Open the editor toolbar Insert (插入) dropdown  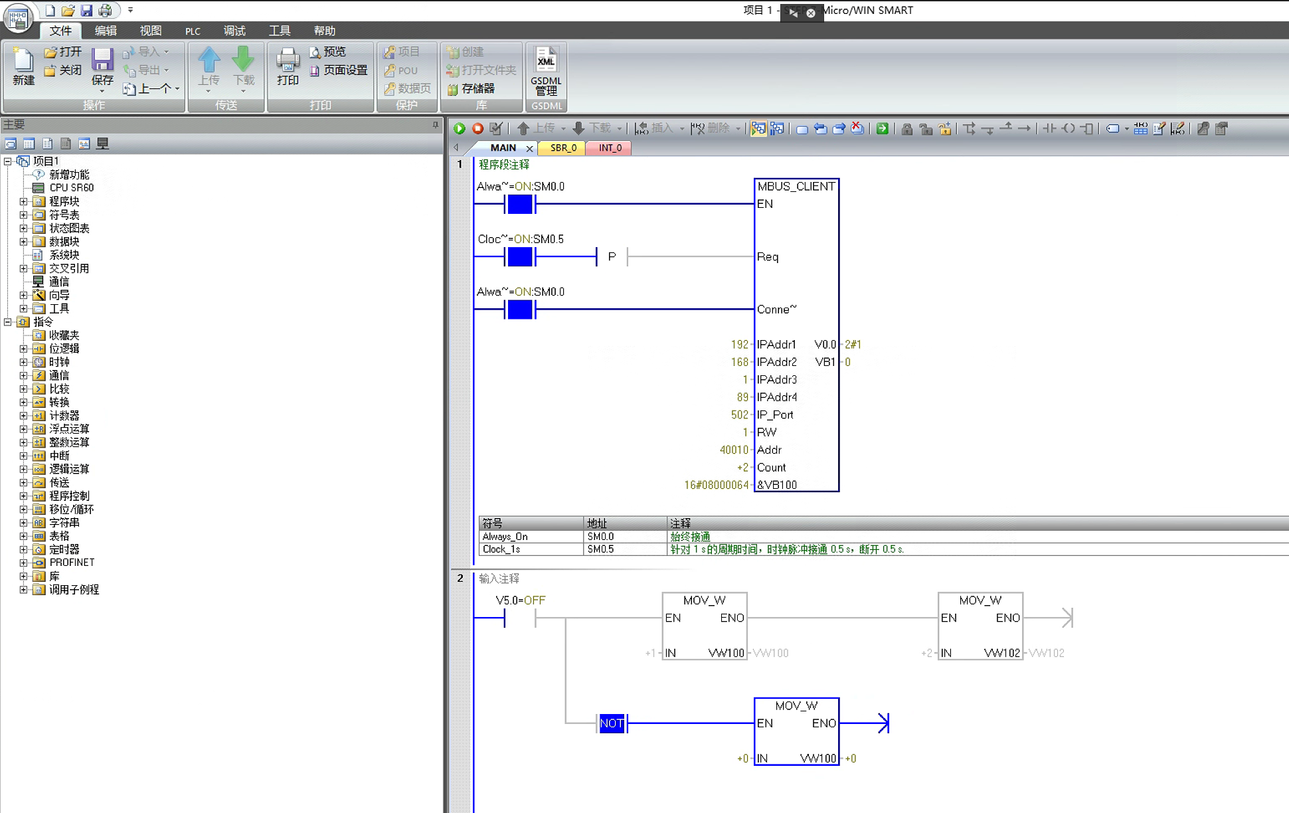[x=682, y=129]
